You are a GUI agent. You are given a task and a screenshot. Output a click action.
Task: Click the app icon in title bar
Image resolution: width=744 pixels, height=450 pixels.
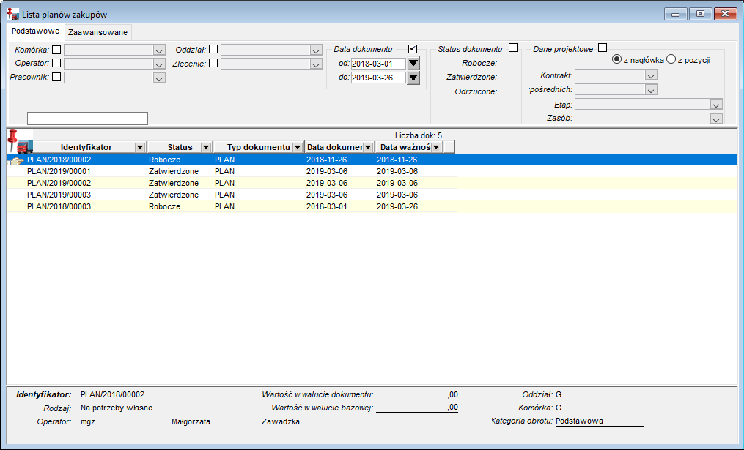[x=13, y=14]
